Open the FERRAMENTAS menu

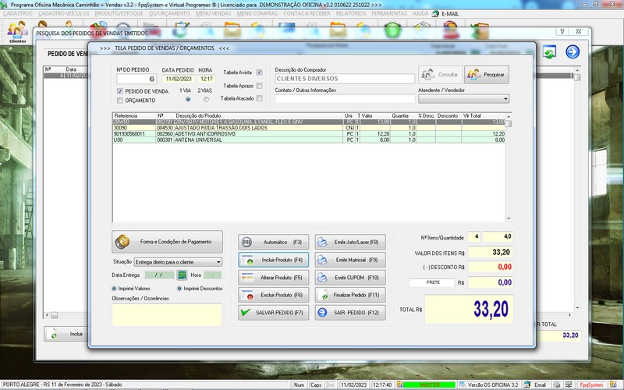pos(389,14)
